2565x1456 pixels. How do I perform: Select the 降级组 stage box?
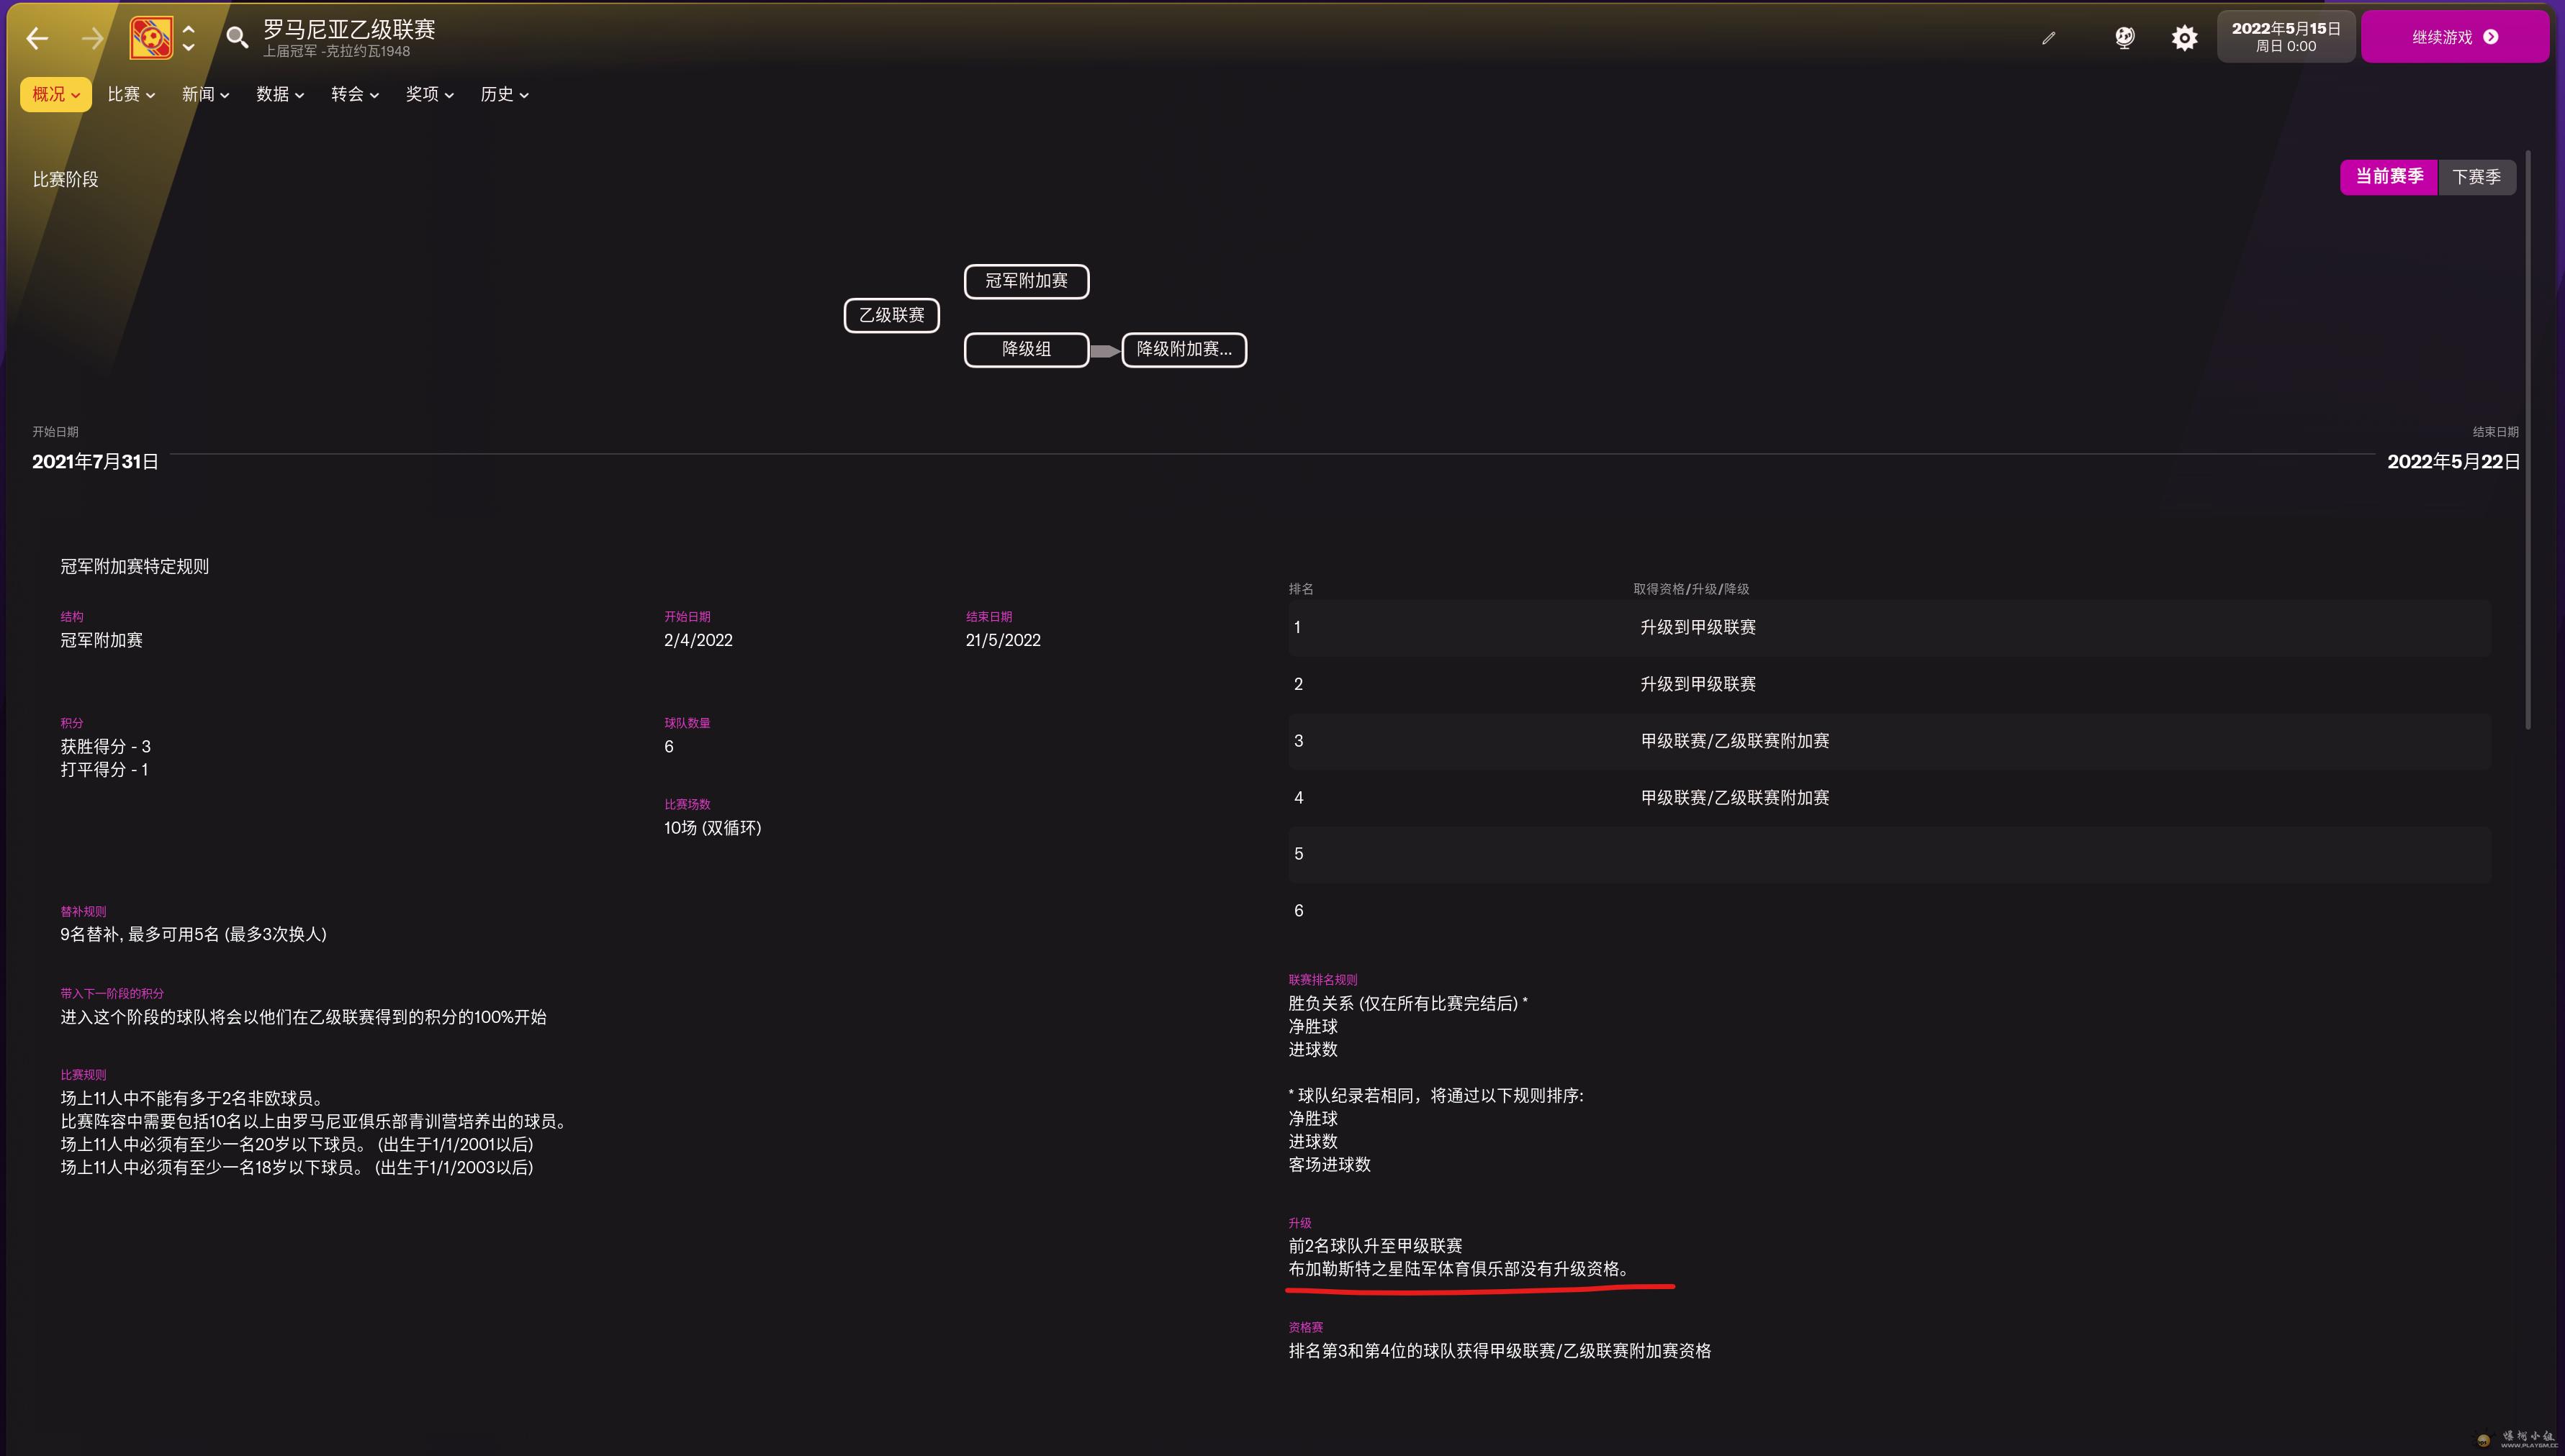coord(1026,349)
